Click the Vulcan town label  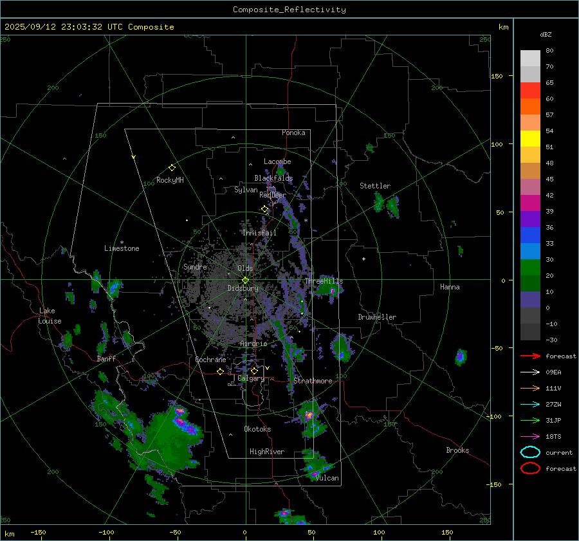click(327, 478)
